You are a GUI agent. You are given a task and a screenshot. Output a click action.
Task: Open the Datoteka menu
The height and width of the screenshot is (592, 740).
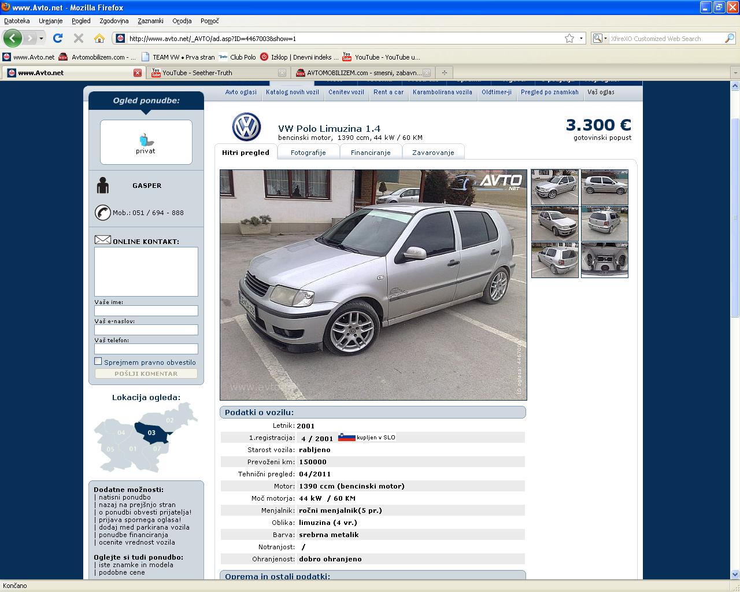point(17,21)
